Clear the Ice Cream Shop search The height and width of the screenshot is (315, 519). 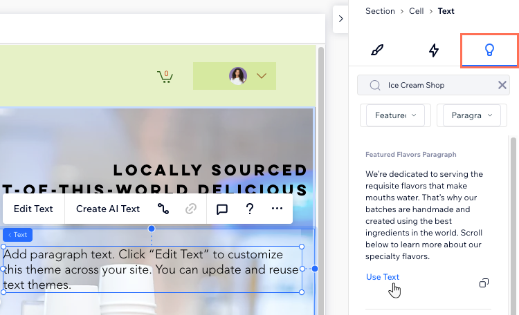pyautogui.click(x=502, y=85)
